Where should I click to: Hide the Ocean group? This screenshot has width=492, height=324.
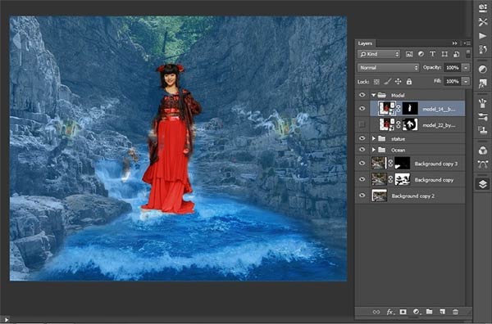pos(362,150)
